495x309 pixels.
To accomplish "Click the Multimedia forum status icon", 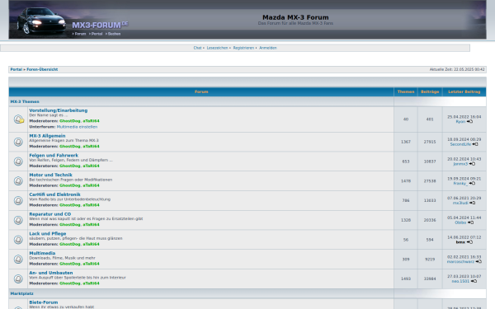I will tap(18, 260).
